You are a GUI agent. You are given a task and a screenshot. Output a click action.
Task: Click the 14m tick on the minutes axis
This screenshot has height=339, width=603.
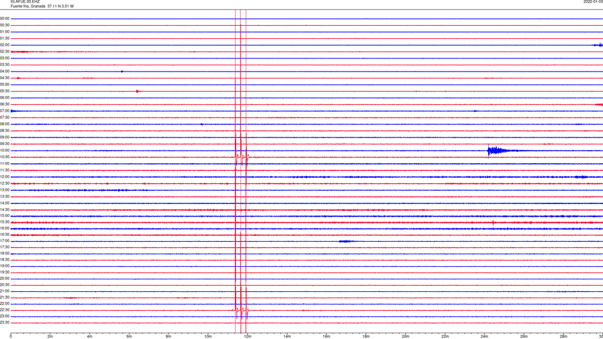(287, 336)
